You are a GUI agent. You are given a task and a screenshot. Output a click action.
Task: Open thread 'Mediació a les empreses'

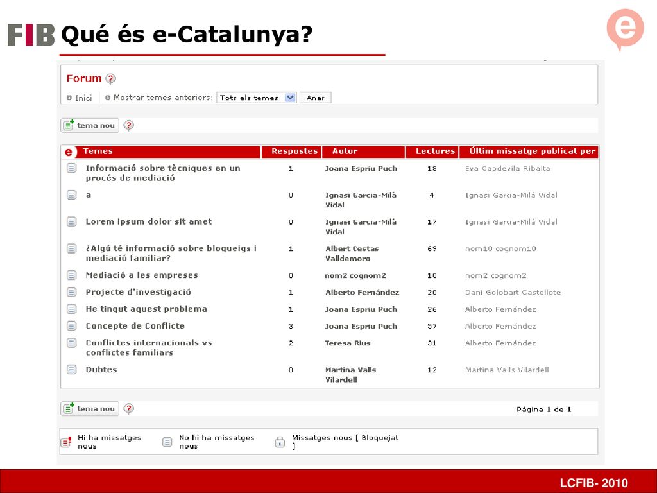(142, 275)
